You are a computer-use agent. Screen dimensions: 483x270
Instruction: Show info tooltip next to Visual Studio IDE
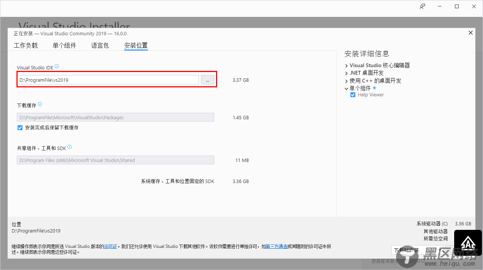coord(57,66)
